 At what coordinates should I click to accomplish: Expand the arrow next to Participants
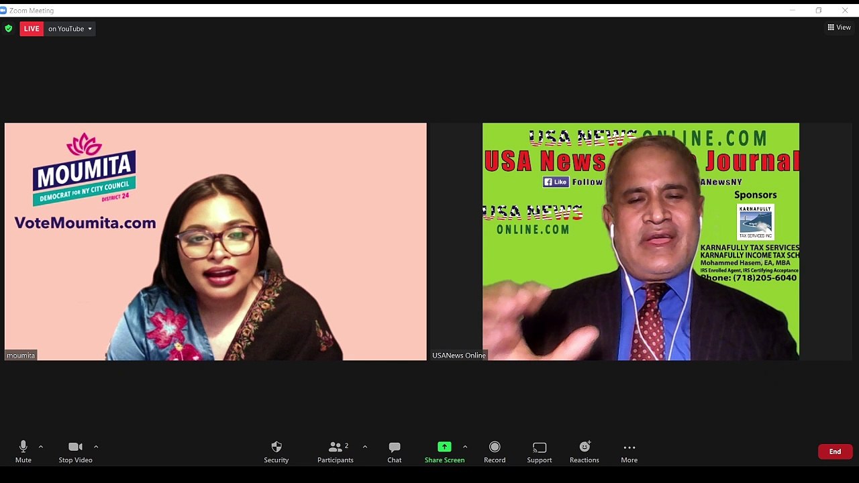pyautogui.click(x=365, y=447)
